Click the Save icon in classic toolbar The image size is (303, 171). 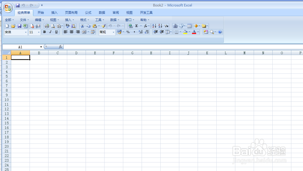point(19,26)
